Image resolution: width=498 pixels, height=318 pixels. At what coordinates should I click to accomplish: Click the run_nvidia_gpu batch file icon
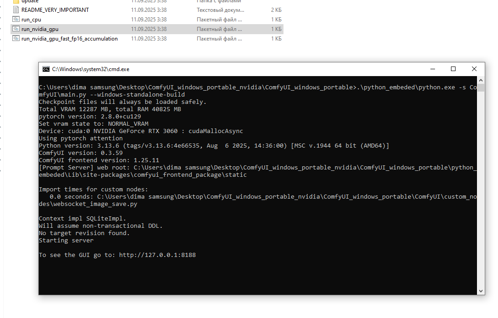16,29
